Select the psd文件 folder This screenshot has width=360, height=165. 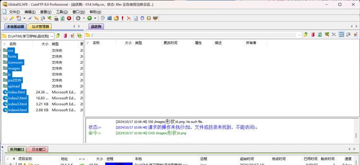tap(15, 80)
